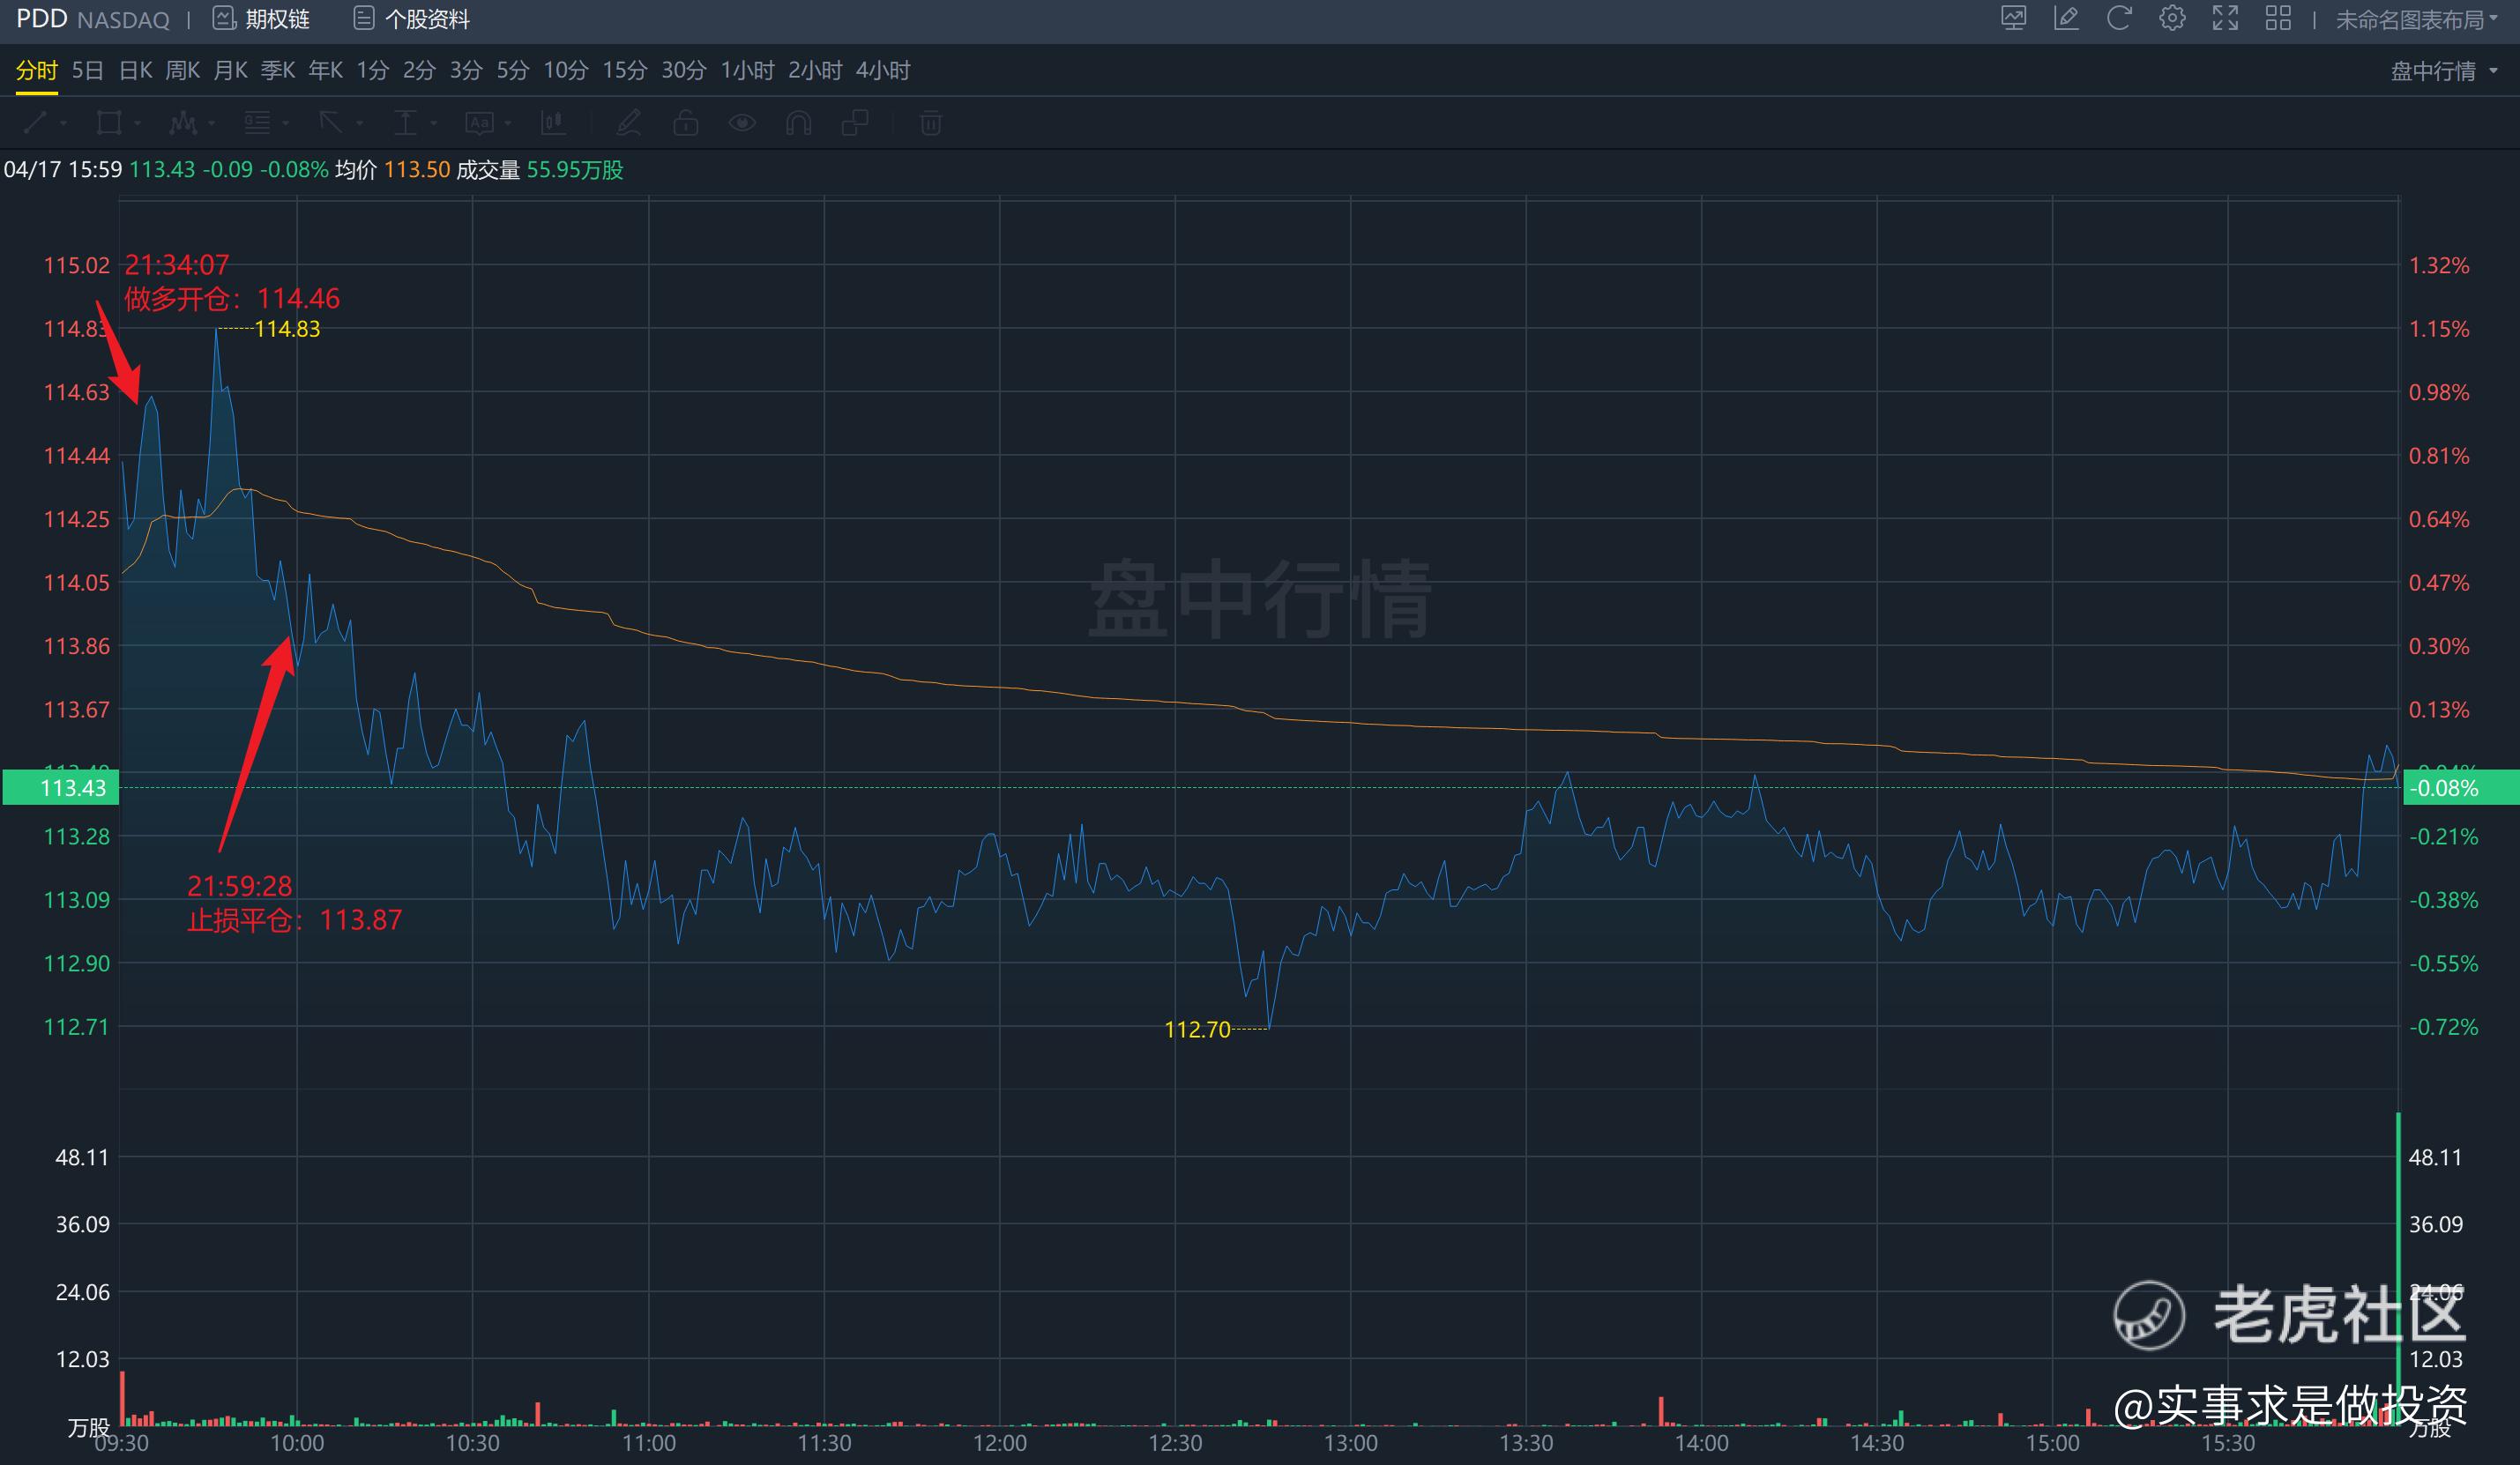Open the 未命名图表布局 layout dropdown

[2418, 20]
